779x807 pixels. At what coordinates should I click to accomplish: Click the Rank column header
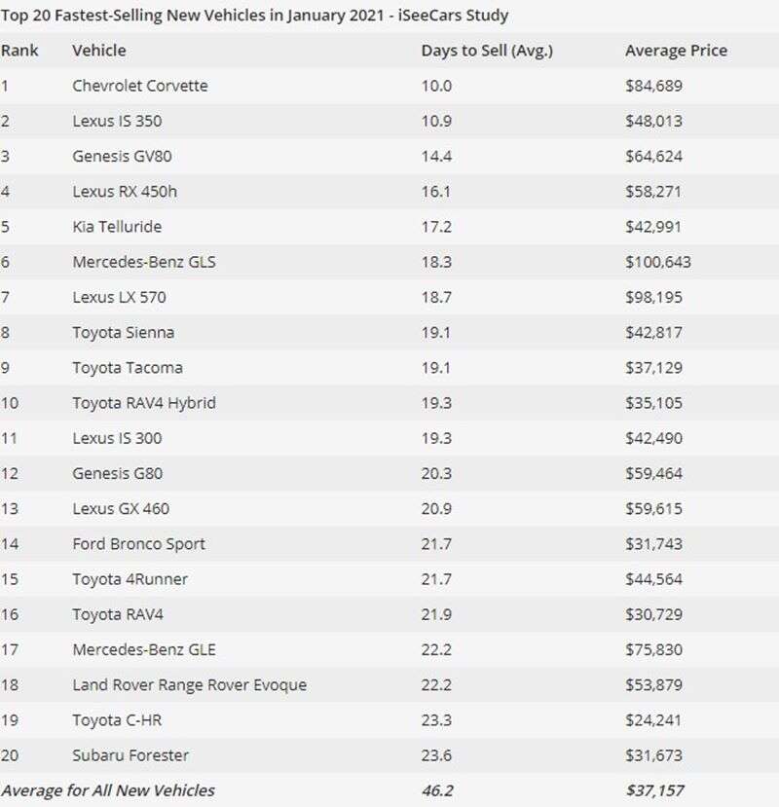tap(19, 50)
